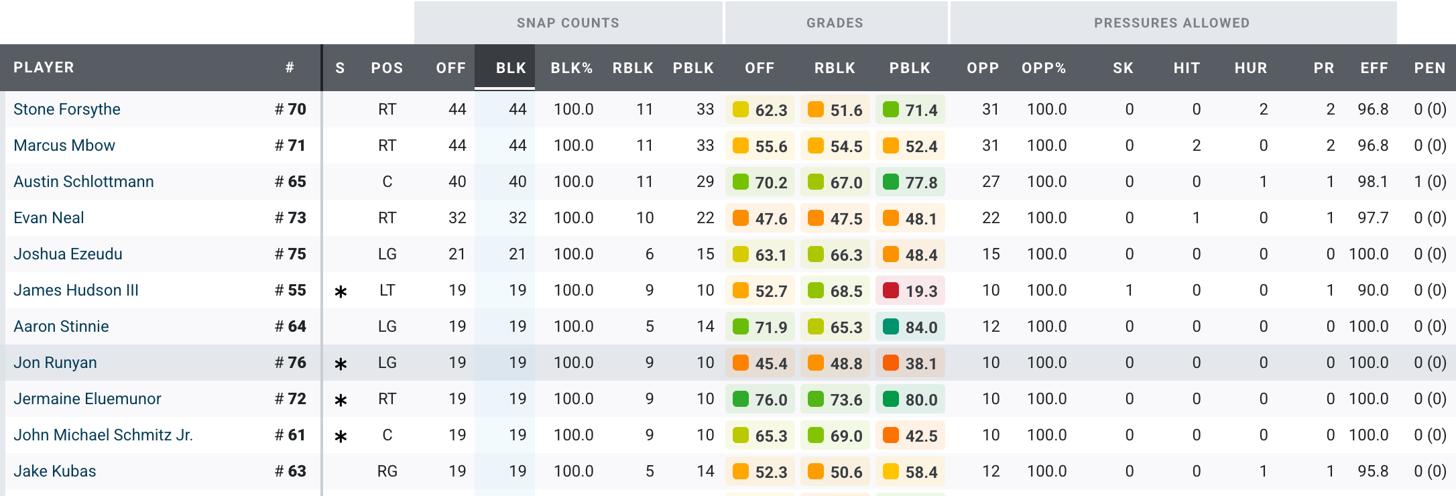This screenshot has width=1456, height=496.
Task: Open Stone Forsythe's player page
Action: (67, 109)
